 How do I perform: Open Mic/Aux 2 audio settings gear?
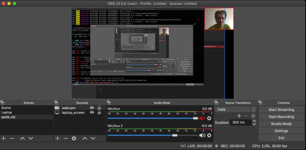(x=209, y=135)
